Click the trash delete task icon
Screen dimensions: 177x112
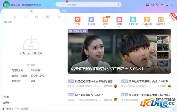pos(36,17)
